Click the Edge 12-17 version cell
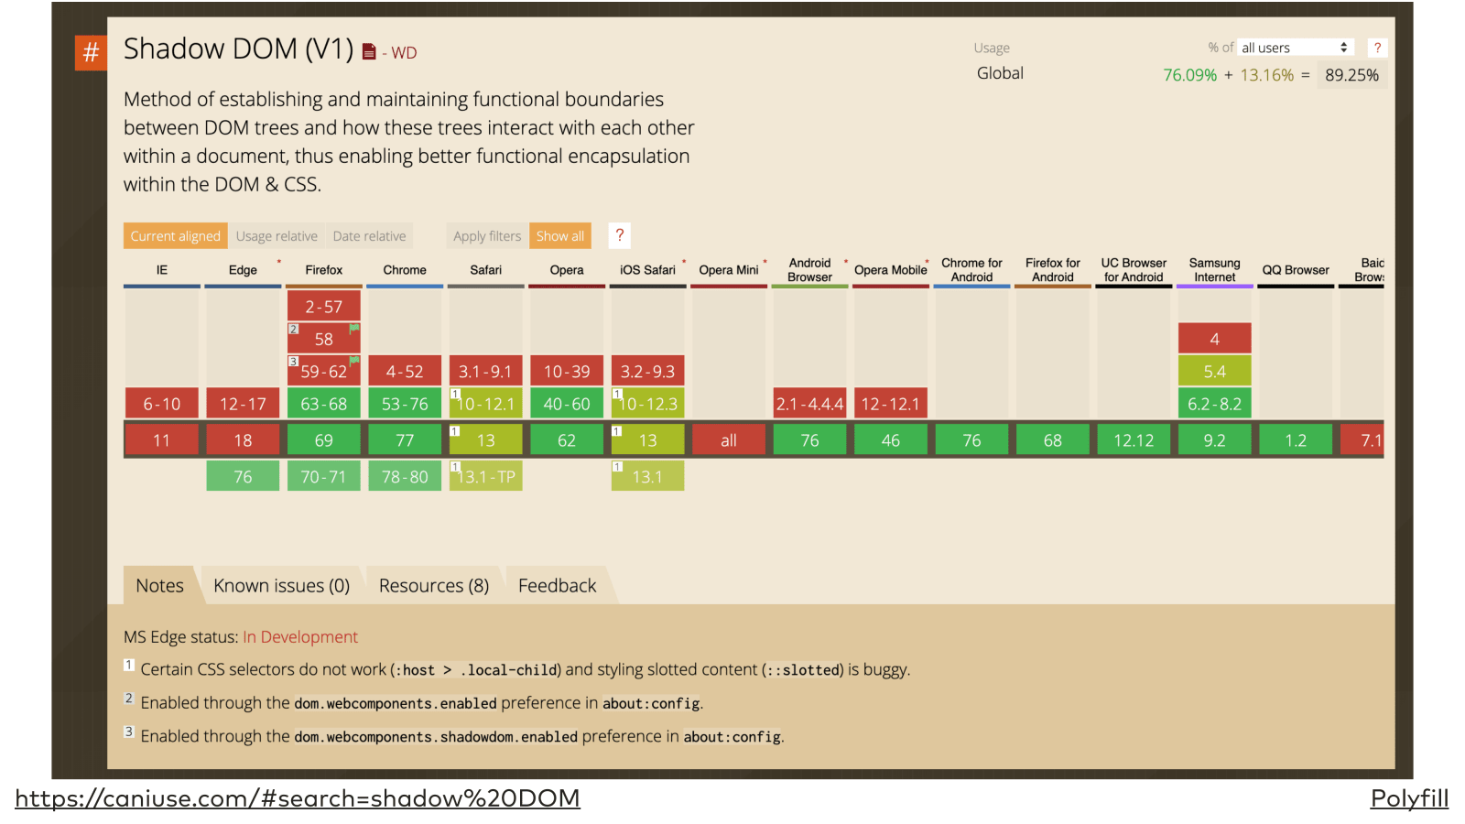 pyautogui.click(x=243, y=404)
